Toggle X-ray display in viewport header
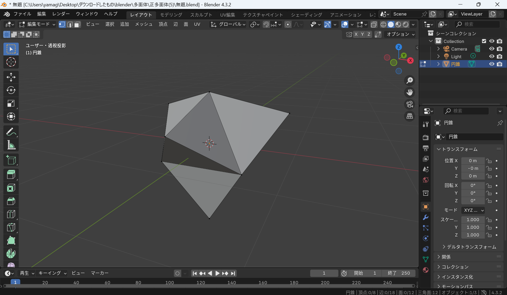This screenshot has width=507, height=295. pos(374,24)
